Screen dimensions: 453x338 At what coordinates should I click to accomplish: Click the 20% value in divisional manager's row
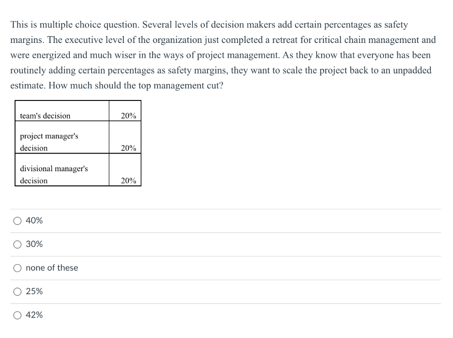128,181
